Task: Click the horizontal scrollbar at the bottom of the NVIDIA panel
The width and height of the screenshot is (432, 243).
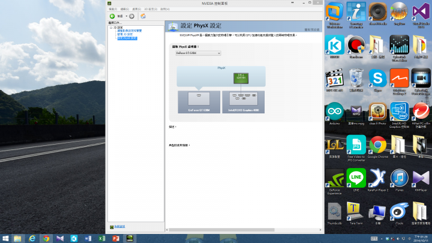Action: [221, 230]
